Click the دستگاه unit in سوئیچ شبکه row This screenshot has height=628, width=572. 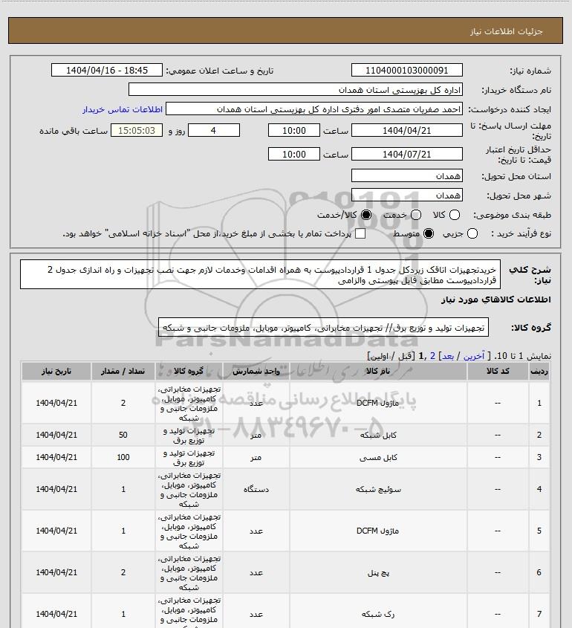coord(256,490)
